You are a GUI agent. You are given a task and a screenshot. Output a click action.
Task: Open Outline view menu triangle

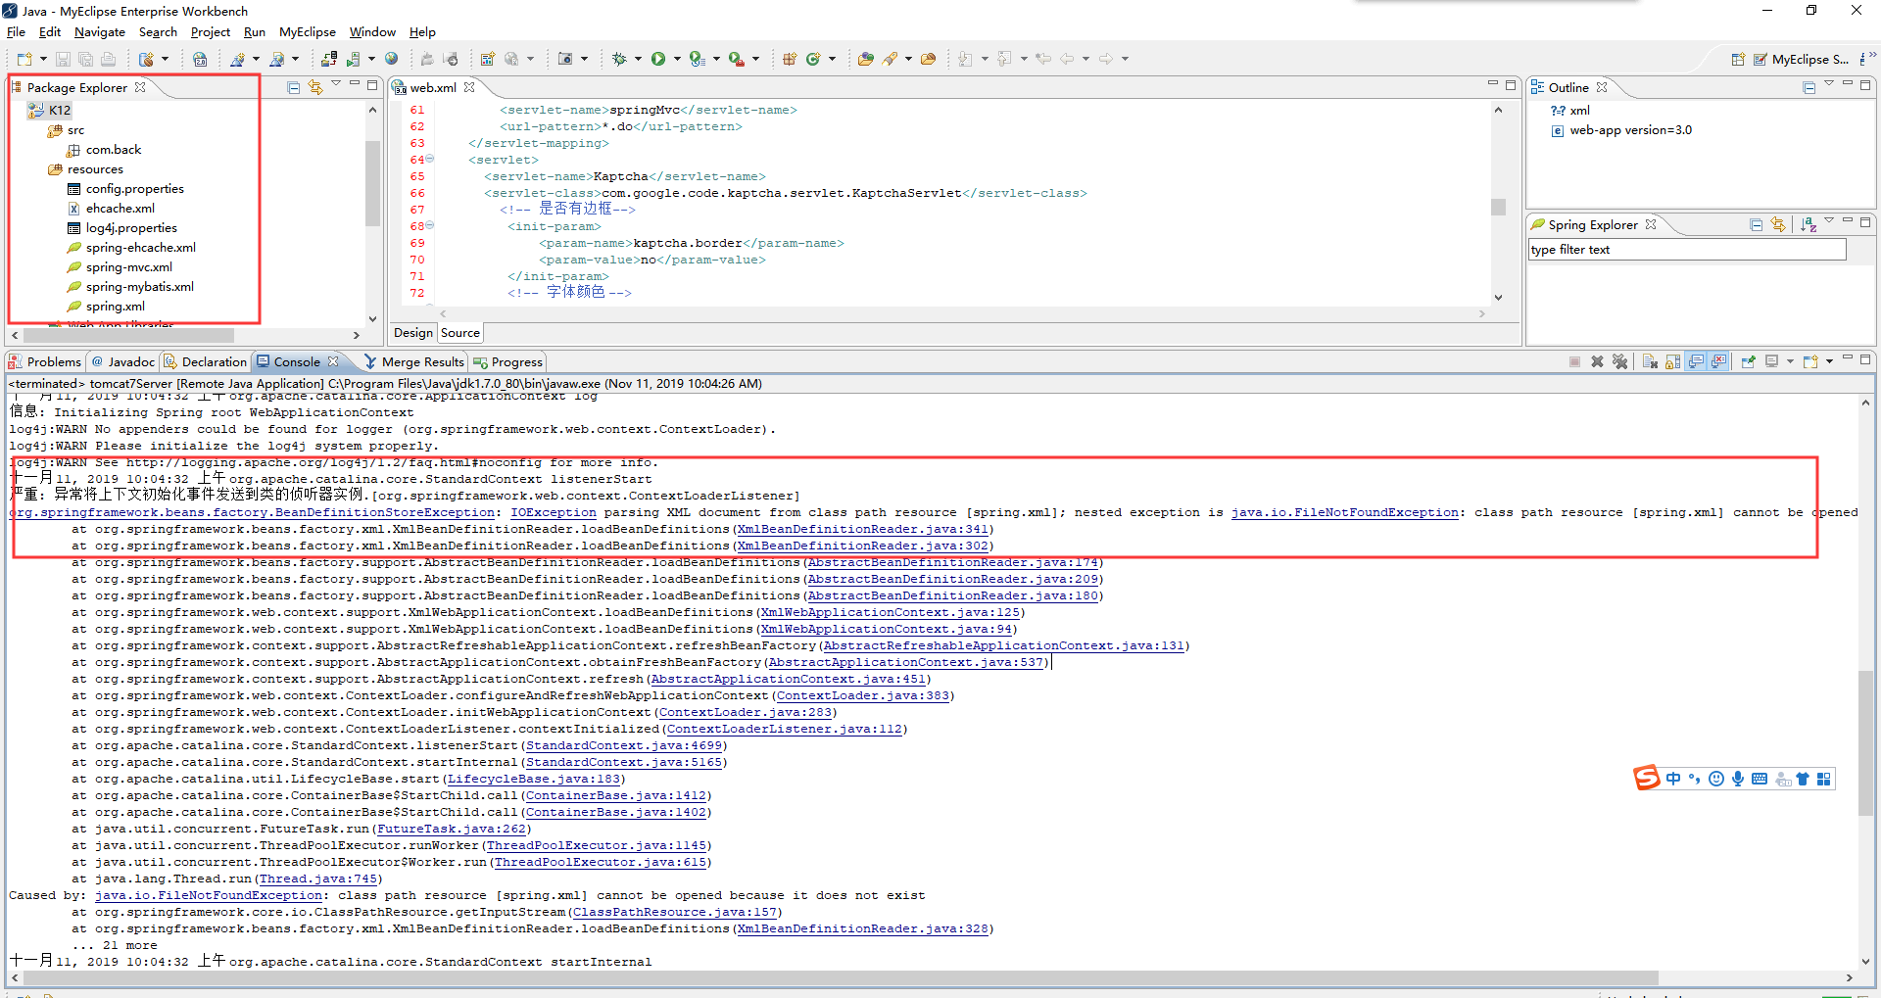click(x=1829, y=84)
